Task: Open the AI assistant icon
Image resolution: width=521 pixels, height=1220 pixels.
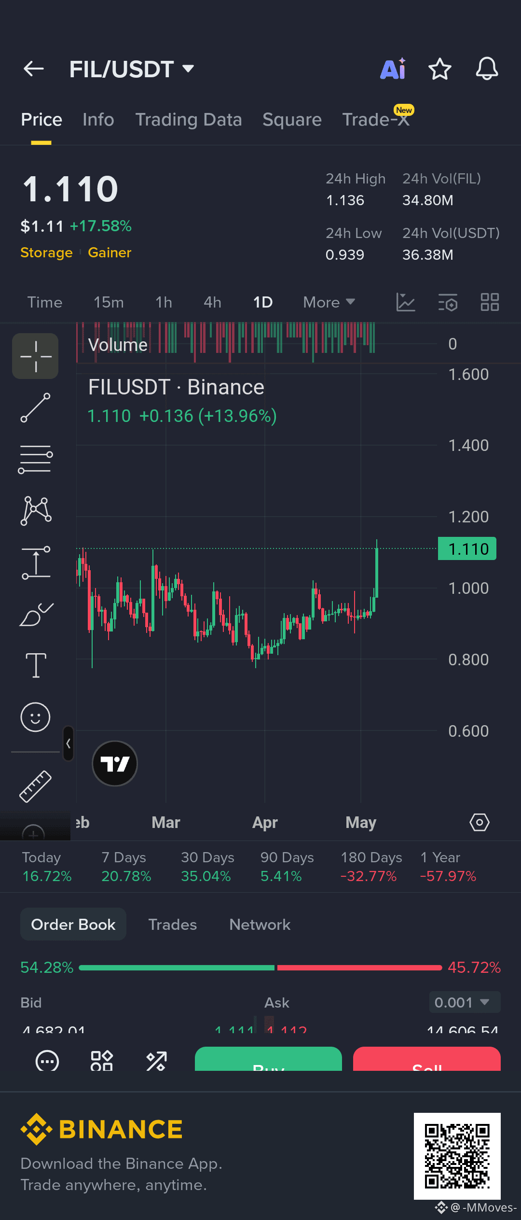Action: click(x=393, y=69)
